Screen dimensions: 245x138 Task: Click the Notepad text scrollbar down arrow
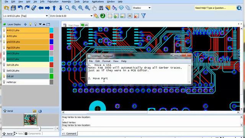coord(189,82)
